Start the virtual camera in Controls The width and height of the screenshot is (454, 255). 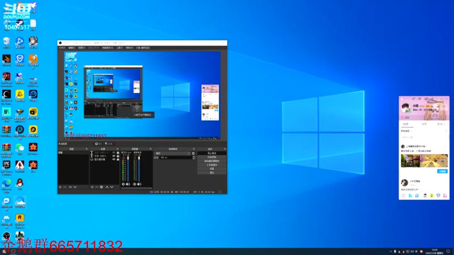[x=212, y=161]
